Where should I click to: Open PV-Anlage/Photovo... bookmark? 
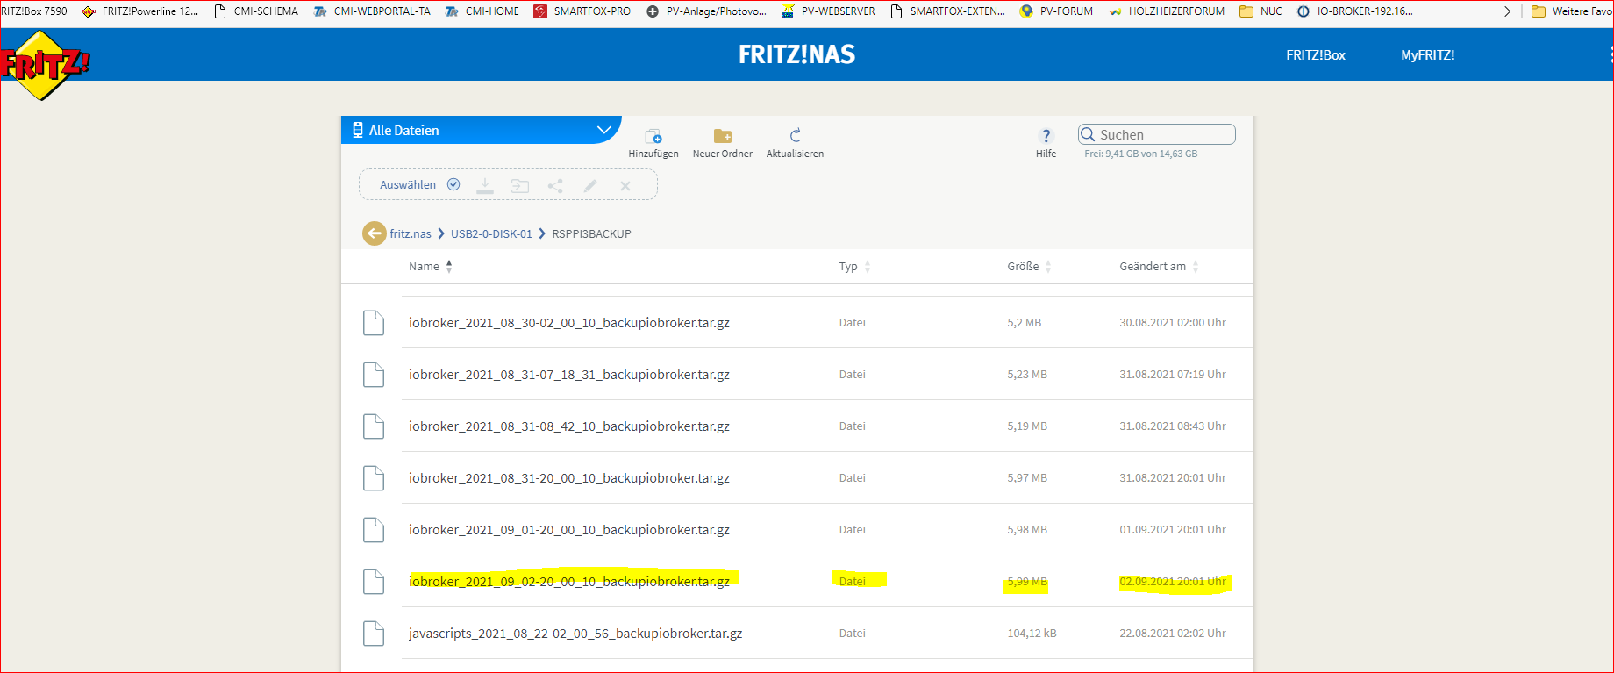click(x=707, y=11)
